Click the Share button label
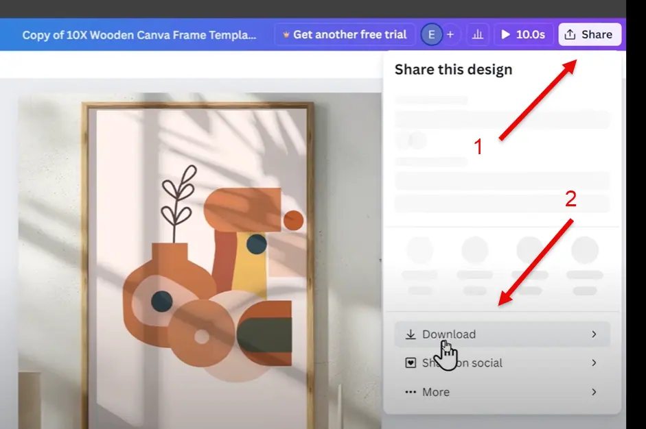 [x=597, y=34]
